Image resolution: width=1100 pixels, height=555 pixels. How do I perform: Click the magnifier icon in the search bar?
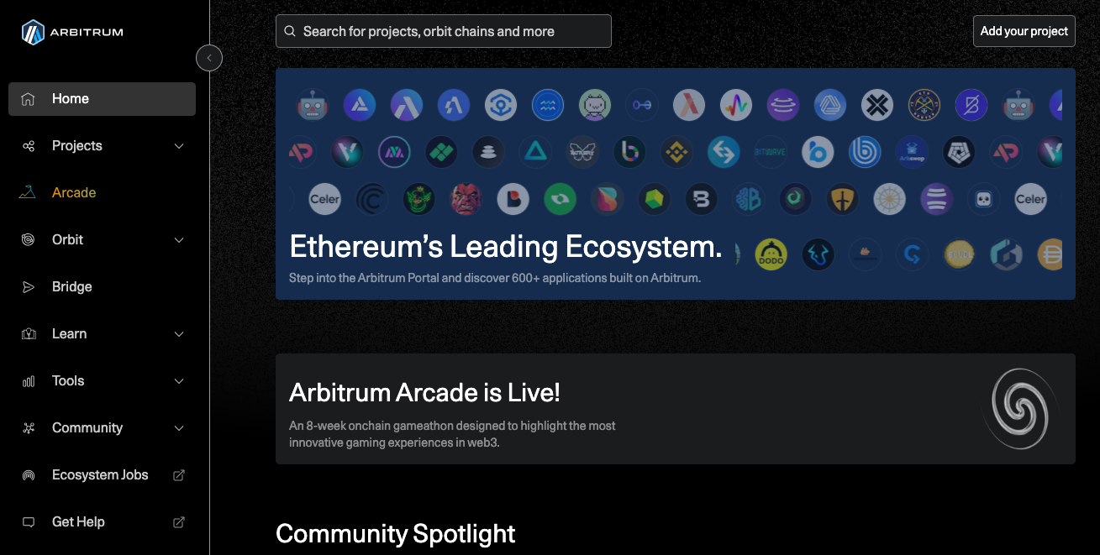click(x=290, y=30)
